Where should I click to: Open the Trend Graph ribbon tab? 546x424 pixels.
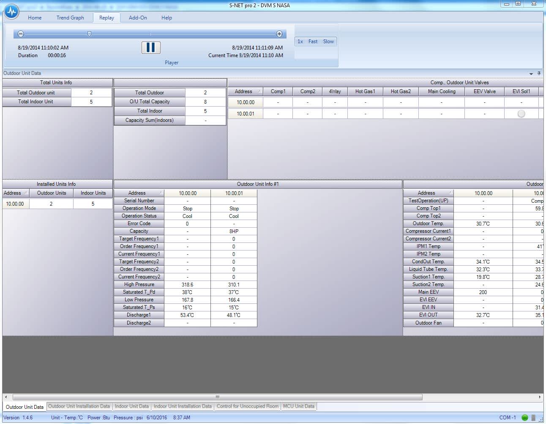(70, 18)
